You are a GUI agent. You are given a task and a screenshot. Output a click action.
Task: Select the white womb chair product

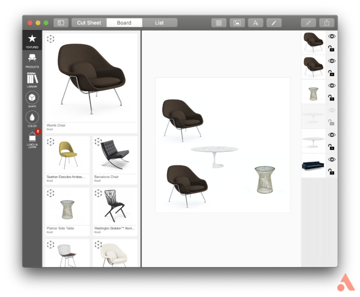pos(115,253)
